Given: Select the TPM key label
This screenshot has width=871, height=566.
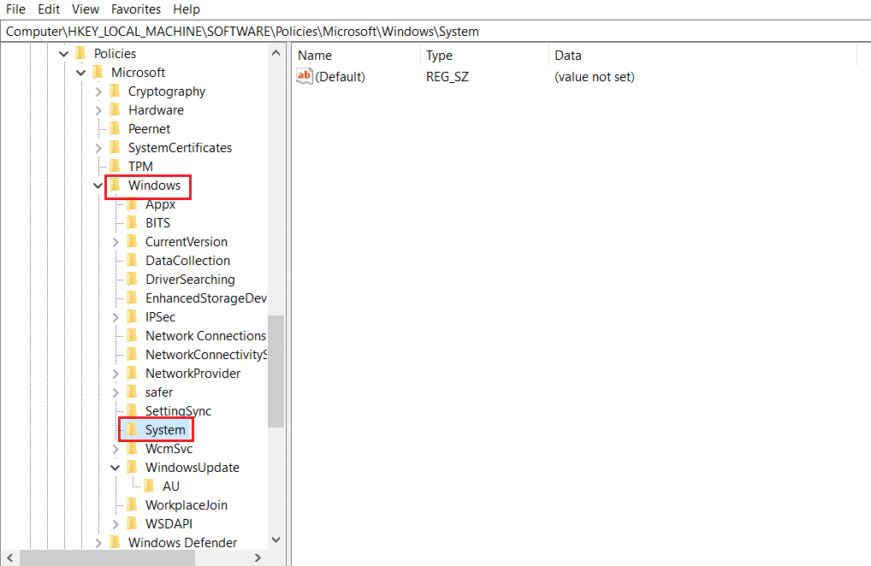Looking at the screenshot, I should click(140, 167).
